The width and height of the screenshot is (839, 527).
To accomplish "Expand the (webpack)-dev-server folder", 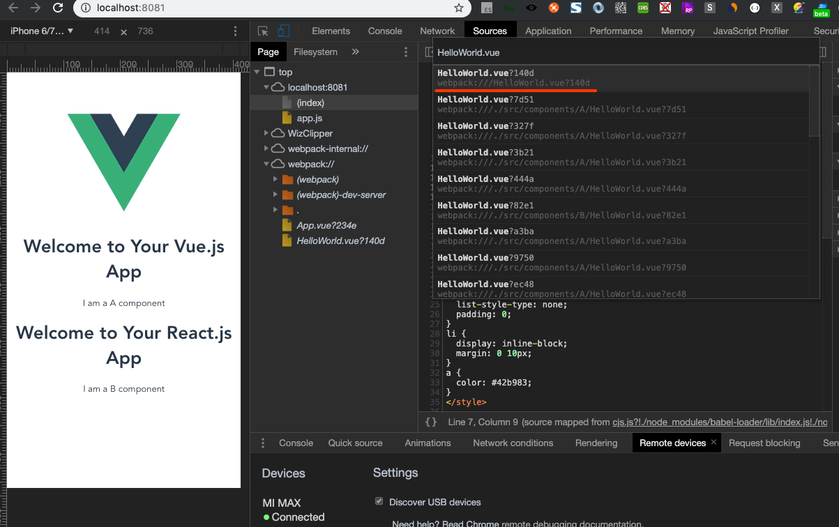I will point(275,194).
